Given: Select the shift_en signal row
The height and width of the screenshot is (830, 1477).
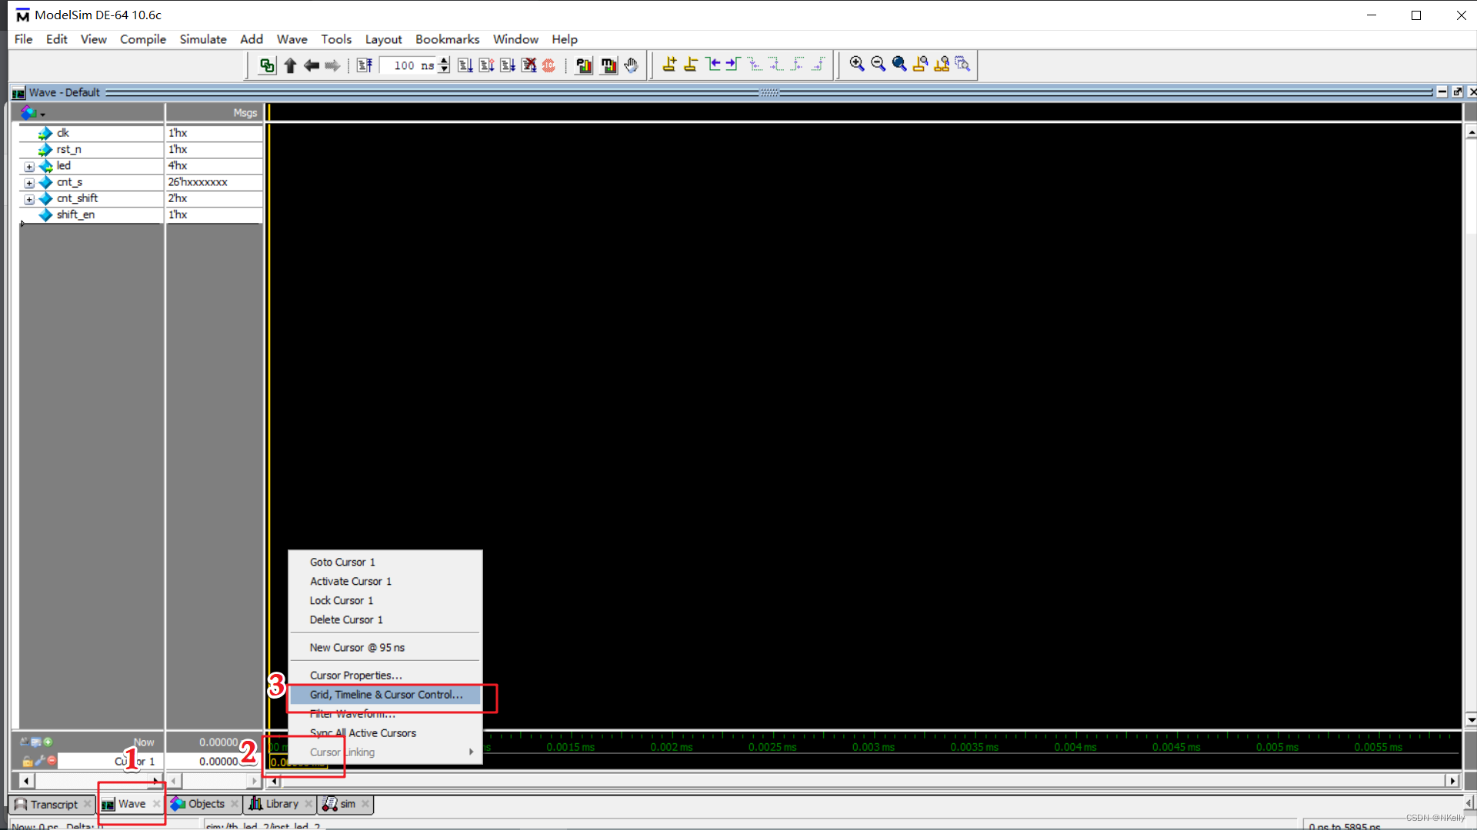Looking at the screenshot, I should point(92,215).
